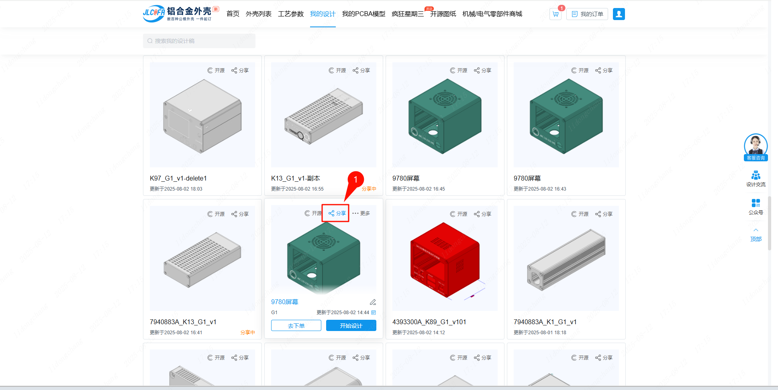Click the 分享 share icon on highlighted 9780屏幕 card
778x390 pixels.
point(337,213)
